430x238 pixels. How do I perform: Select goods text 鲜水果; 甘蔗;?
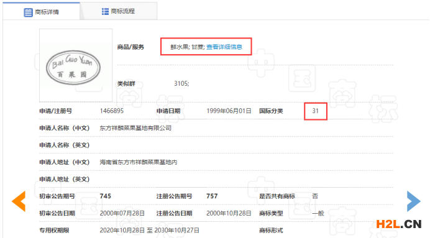pyautogui.click(x=188, y=47)
